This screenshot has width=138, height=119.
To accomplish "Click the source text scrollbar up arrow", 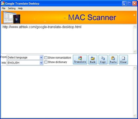I will 135,26.
